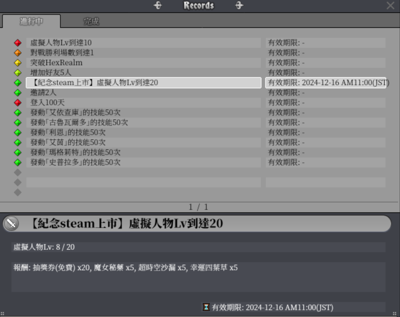Screen dimensions: 400x317
Task: Select record 對戰勝利場數到達1
Action: [144, 53]
